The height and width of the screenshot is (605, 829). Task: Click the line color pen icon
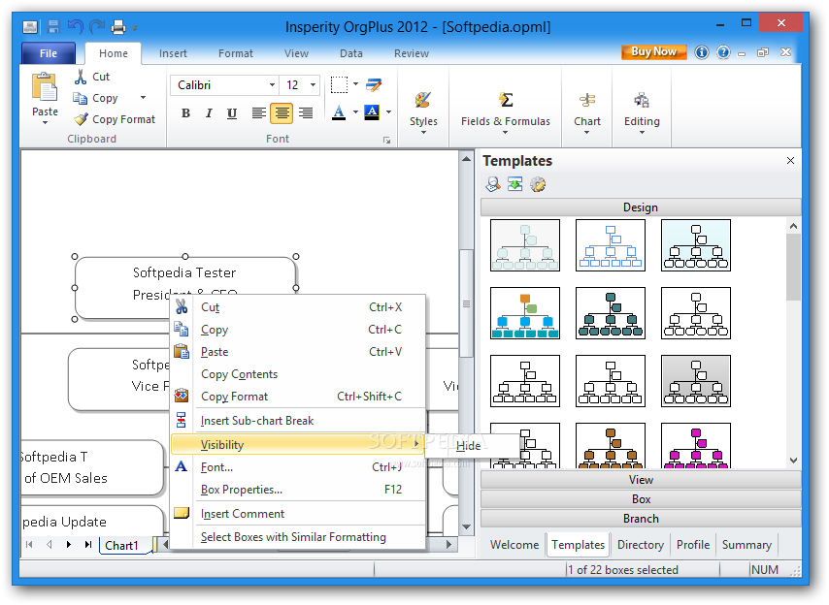coord(374,84)
